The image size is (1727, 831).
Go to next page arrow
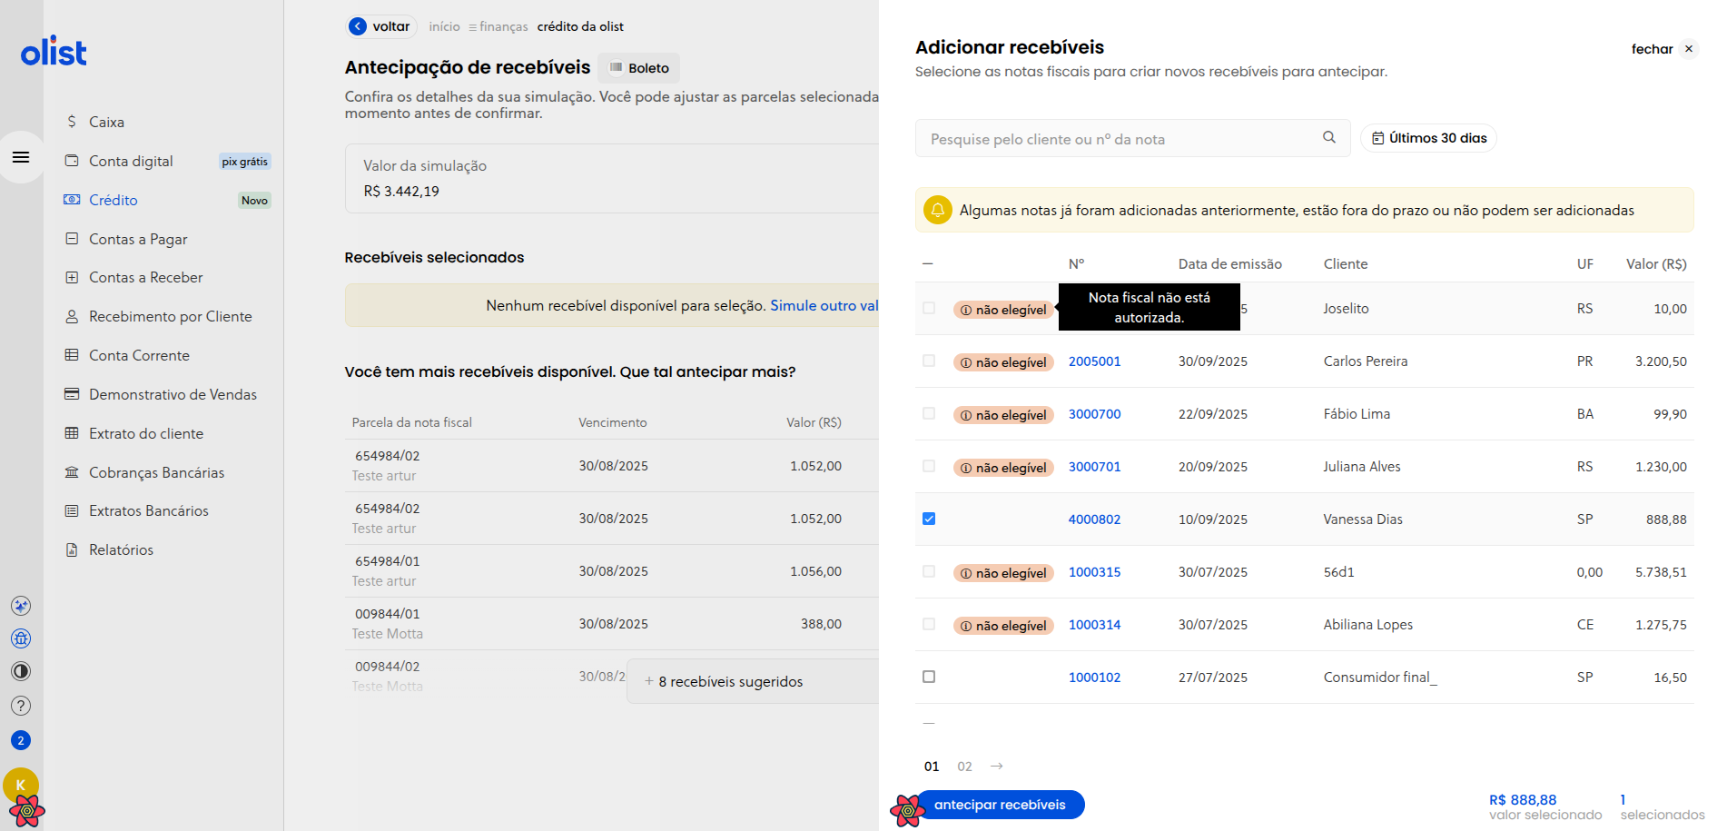point(997,767)
